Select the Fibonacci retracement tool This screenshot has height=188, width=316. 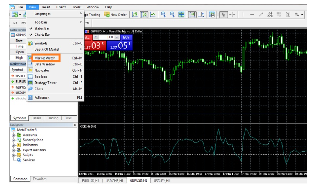tap(279, 15)
